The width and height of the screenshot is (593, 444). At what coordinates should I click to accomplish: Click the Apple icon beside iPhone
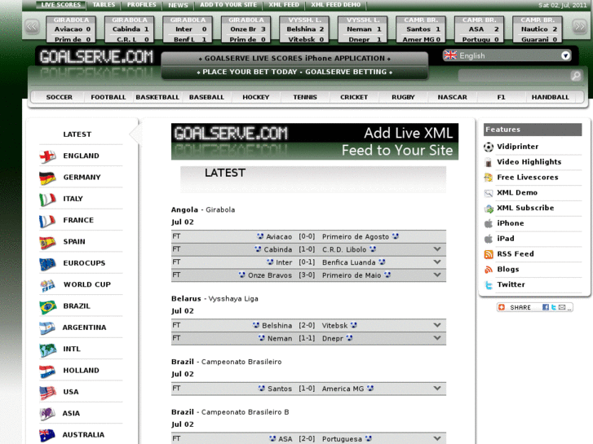(x=489, y=224)
